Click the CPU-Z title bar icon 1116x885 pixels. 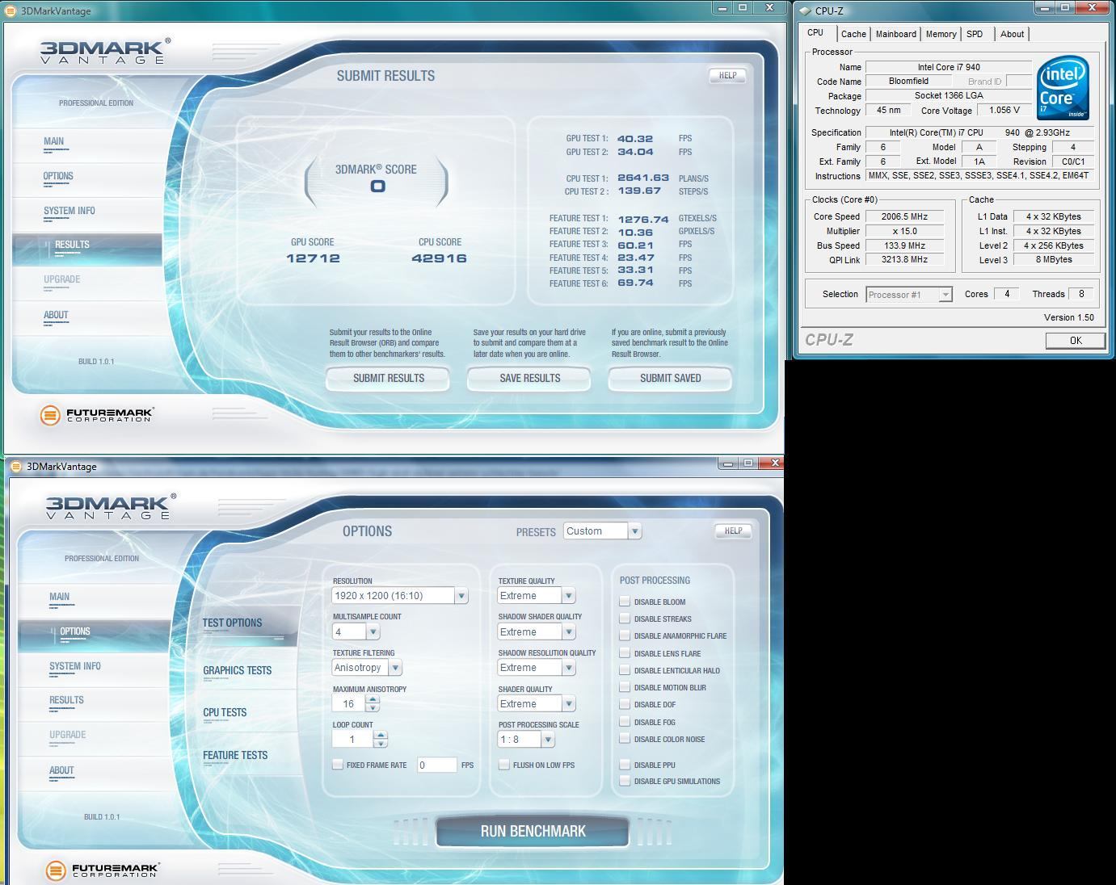pyautogui.click(x=806, y=10)
